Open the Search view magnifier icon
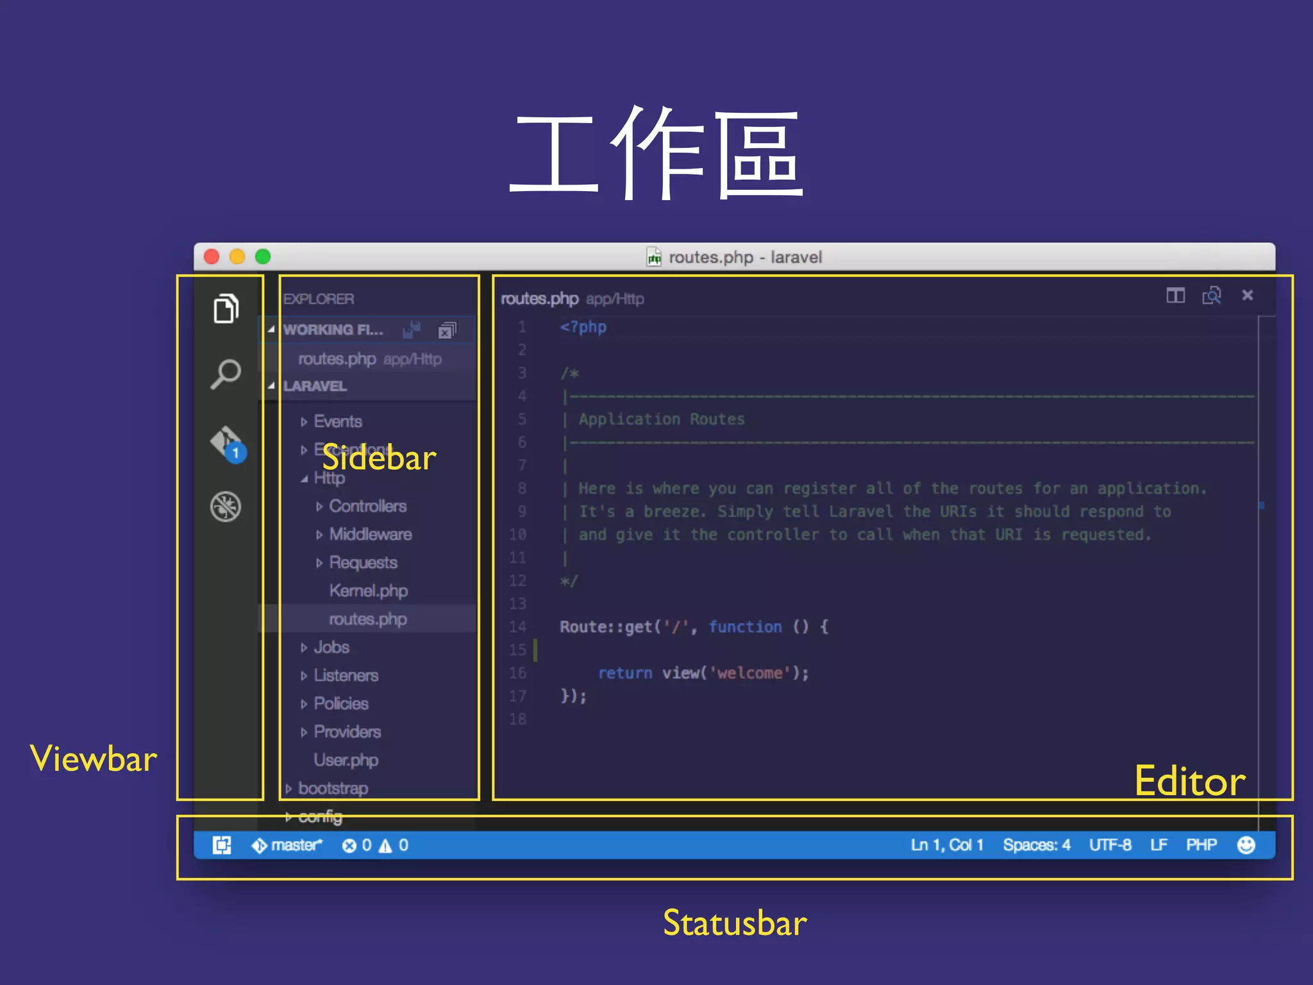Screen dimensions: 1313x985 [226, 375]
